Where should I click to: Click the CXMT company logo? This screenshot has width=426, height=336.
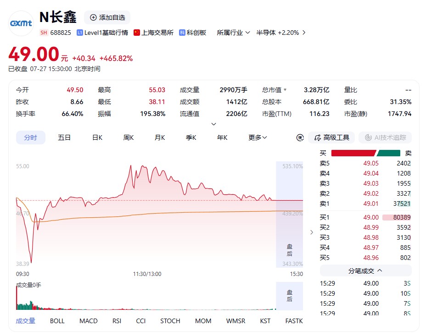(21, 23)
